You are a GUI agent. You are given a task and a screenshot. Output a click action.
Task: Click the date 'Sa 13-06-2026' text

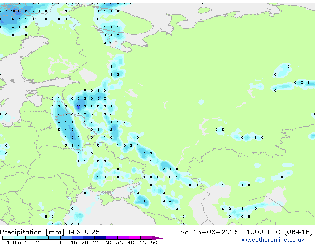coord(209,232)
